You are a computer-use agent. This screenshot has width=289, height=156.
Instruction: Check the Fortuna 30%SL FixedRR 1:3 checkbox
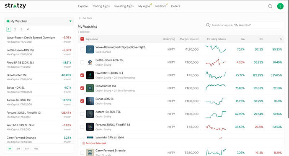82,127
